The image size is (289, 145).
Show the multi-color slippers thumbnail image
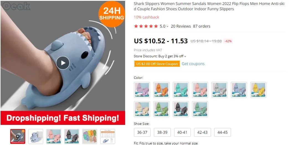click(x=90, y=136)
